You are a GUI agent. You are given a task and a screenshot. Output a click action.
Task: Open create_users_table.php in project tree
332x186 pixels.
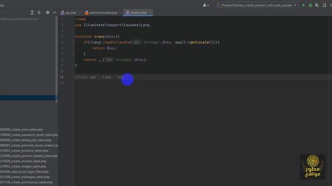[21, 130]
